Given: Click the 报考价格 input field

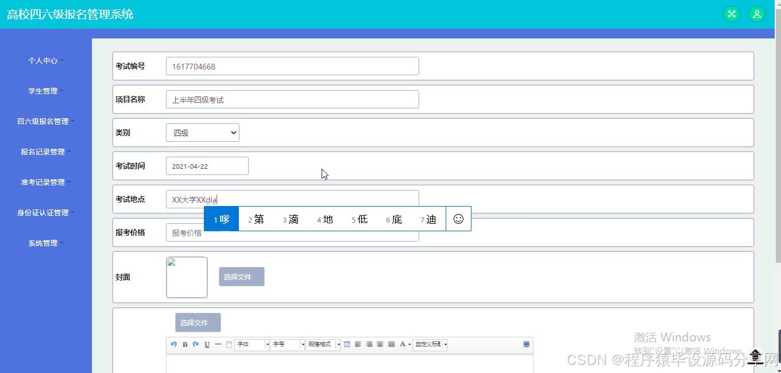Looking at the screenshot, I should click(292, 232).
